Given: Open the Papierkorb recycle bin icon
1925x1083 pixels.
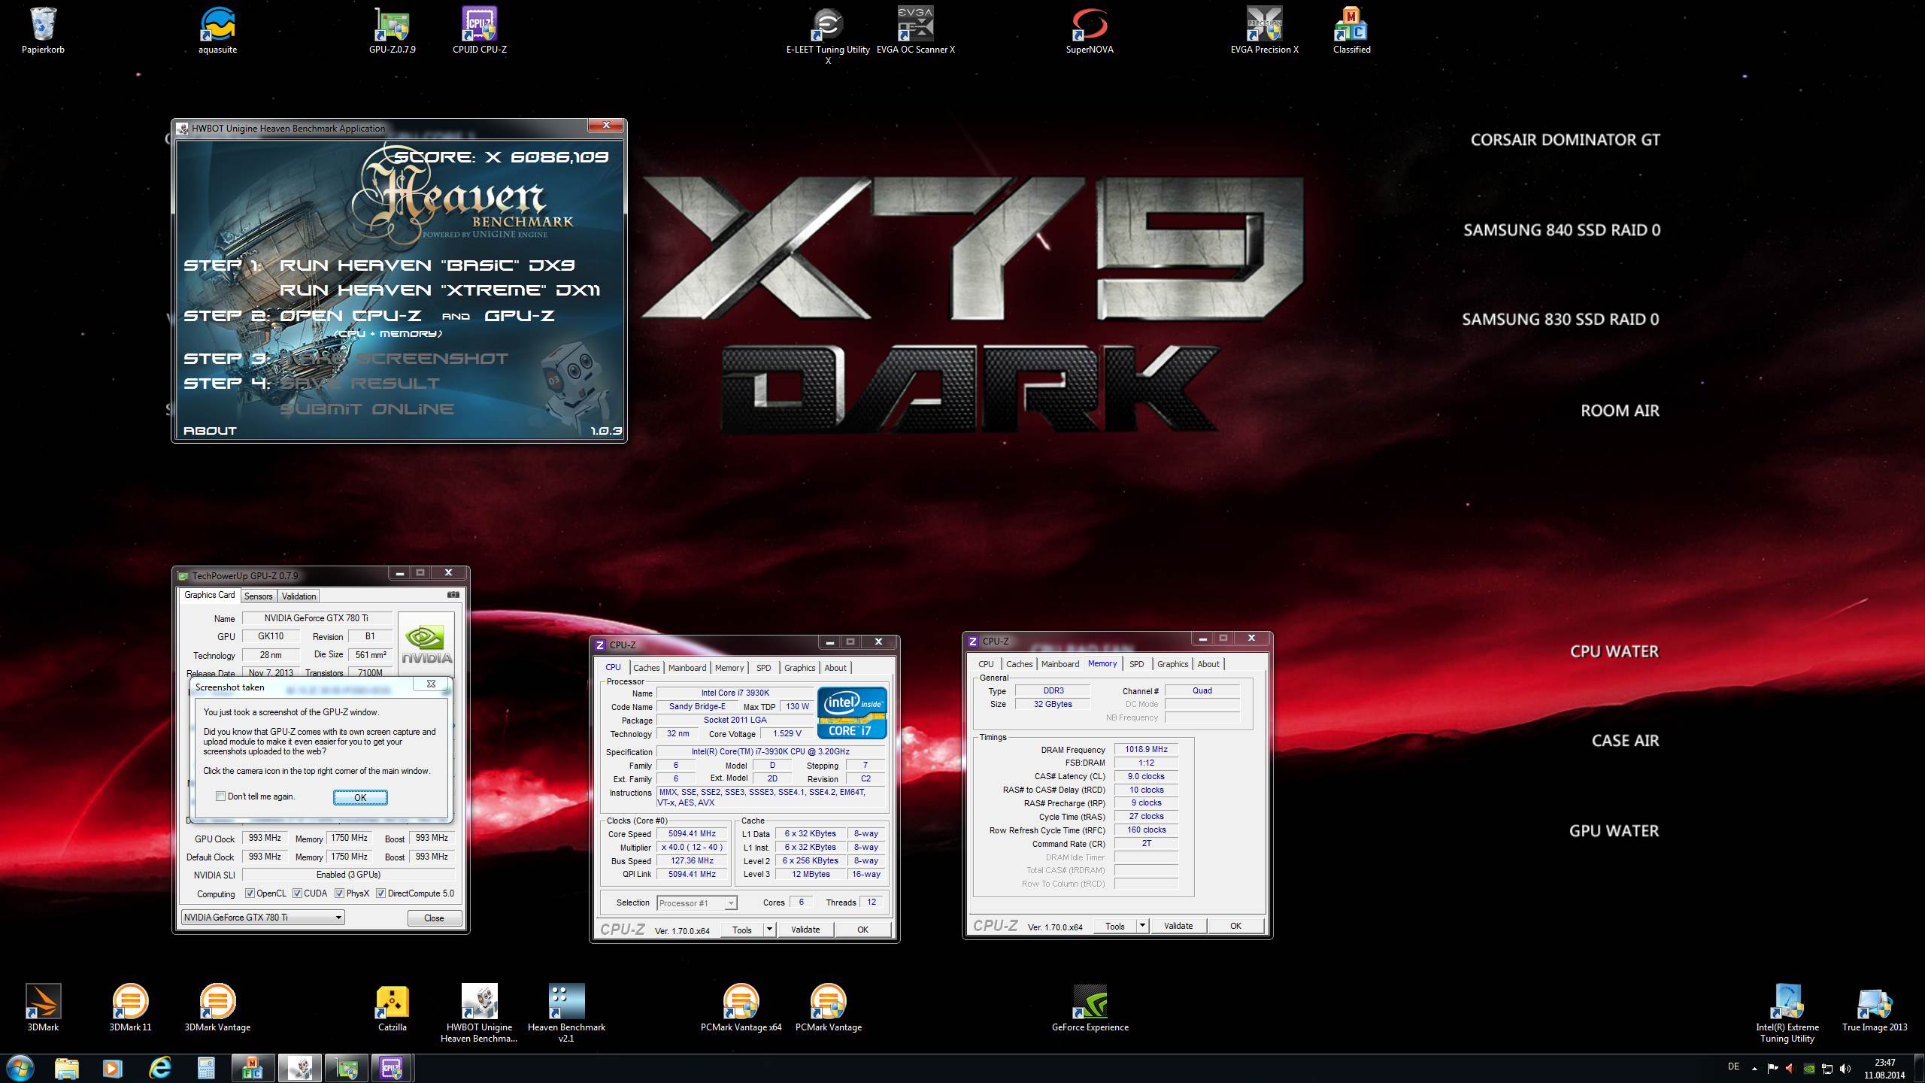Looking at the screenshot, I should click(43, 30).
